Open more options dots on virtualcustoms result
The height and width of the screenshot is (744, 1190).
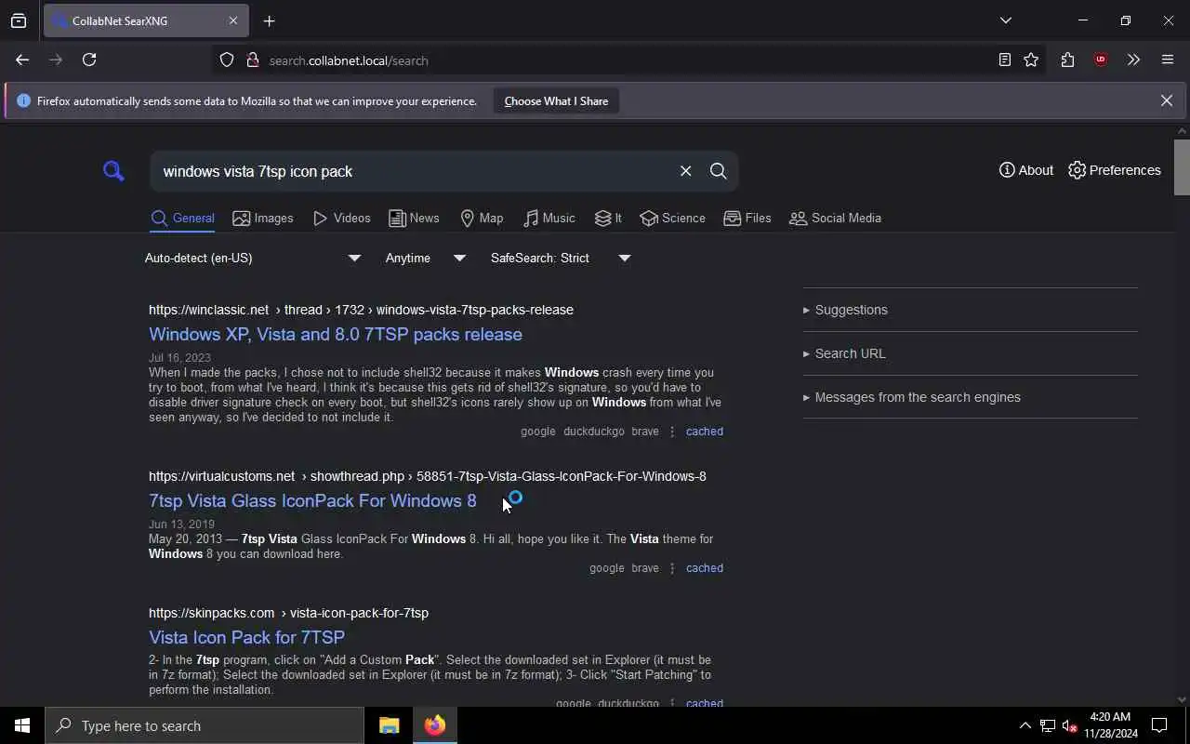(672, 568)
